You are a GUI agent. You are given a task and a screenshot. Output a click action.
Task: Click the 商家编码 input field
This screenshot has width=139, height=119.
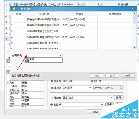tap(76, 81)
